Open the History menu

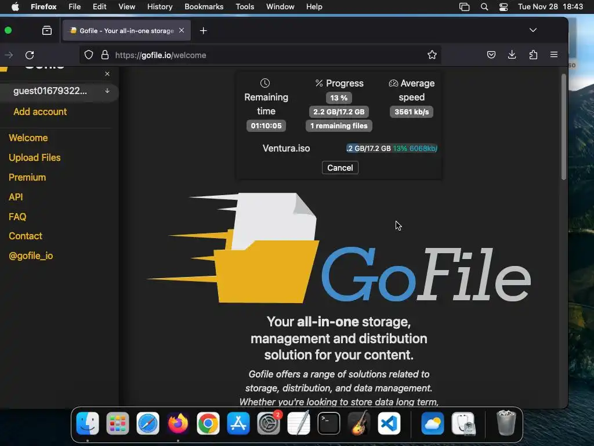coord(160,7)
